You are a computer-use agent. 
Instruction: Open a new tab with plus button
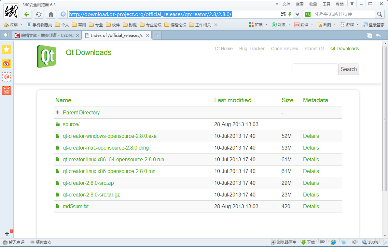(x=157, y=36)
